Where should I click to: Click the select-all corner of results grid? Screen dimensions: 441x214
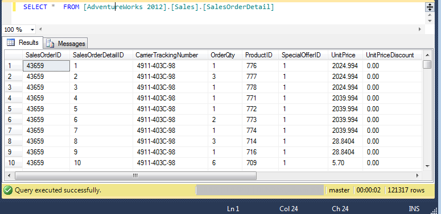pos(13,55)
